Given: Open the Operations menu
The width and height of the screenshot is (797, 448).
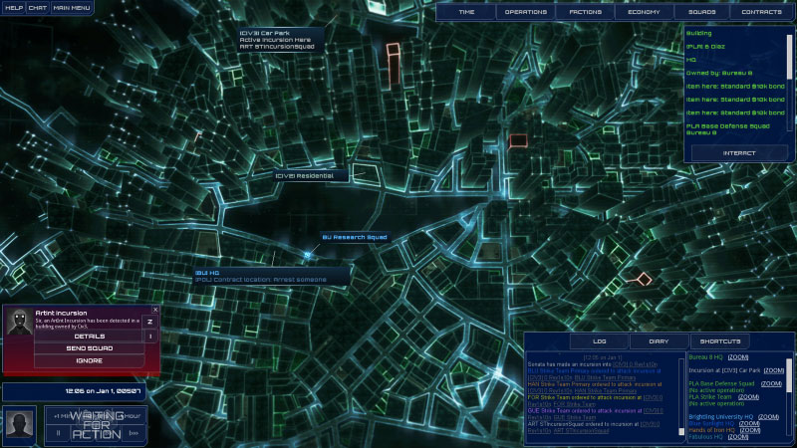Looking at the screenshot, I should [525, 12].
